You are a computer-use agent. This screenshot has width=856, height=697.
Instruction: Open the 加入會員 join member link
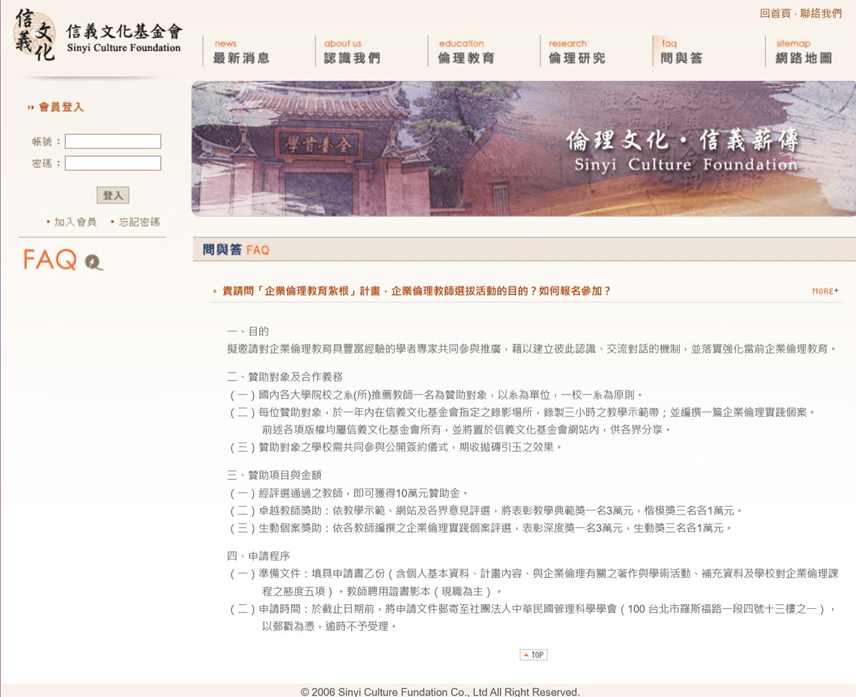75,222
